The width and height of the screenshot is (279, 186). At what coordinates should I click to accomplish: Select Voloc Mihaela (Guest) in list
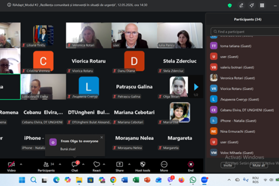[243, 153]
